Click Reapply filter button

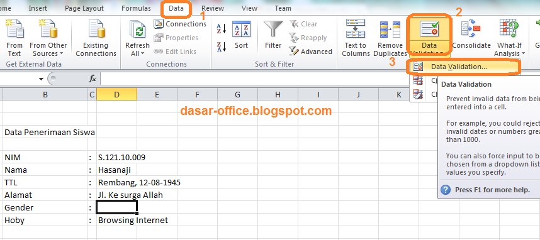[x=308, y=38]
